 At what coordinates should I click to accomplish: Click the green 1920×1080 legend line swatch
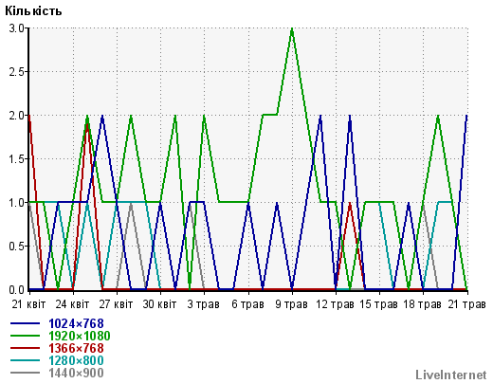[x=26, y=336]
